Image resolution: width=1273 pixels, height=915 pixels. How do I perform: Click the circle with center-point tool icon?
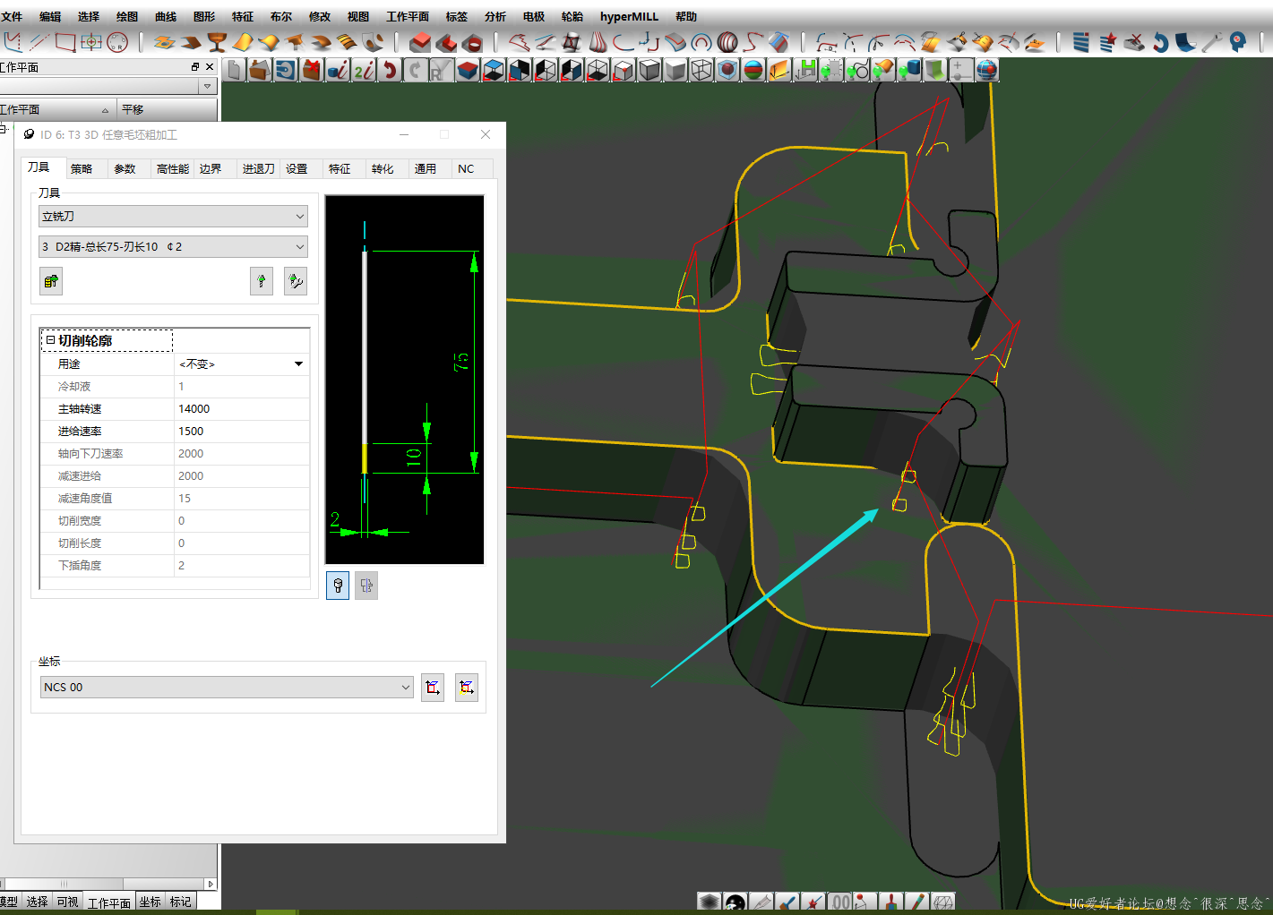coord(91,42)
